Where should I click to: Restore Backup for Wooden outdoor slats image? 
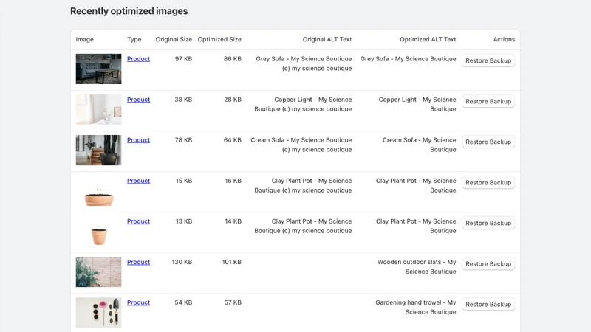pyautogui.click(x=488, y=264)
